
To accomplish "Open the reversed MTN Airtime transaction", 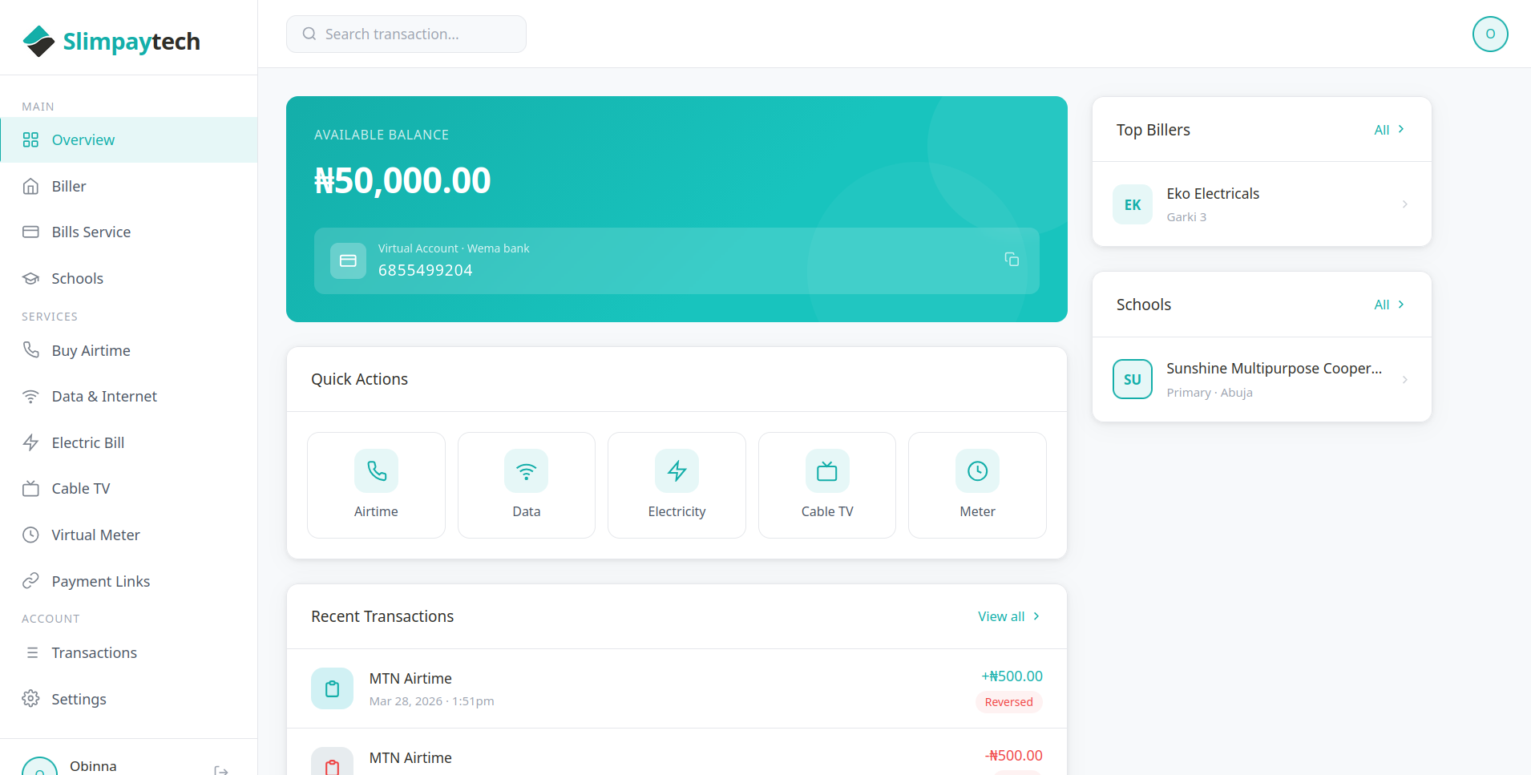I will [676, 688].
